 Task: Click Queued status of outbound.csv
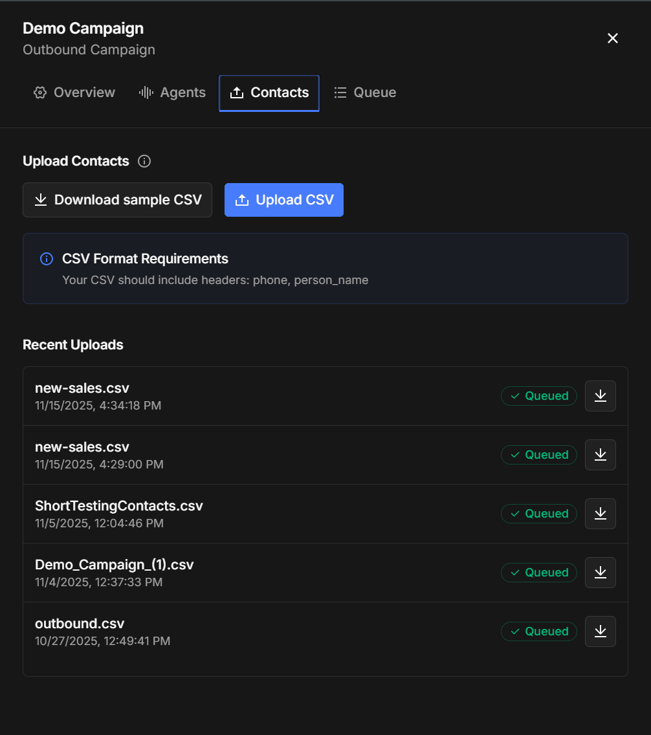coord(539,631)
